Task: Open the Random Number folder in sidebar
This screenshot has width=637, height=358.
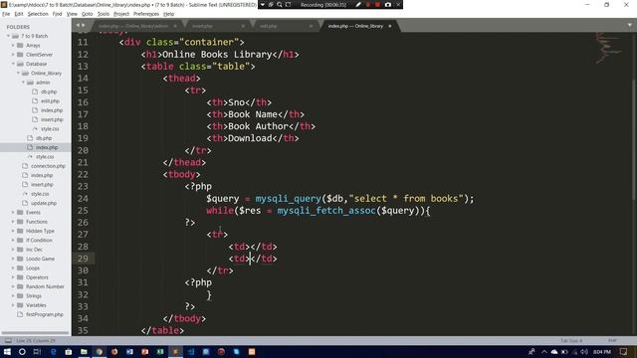Action: (45, 287)
